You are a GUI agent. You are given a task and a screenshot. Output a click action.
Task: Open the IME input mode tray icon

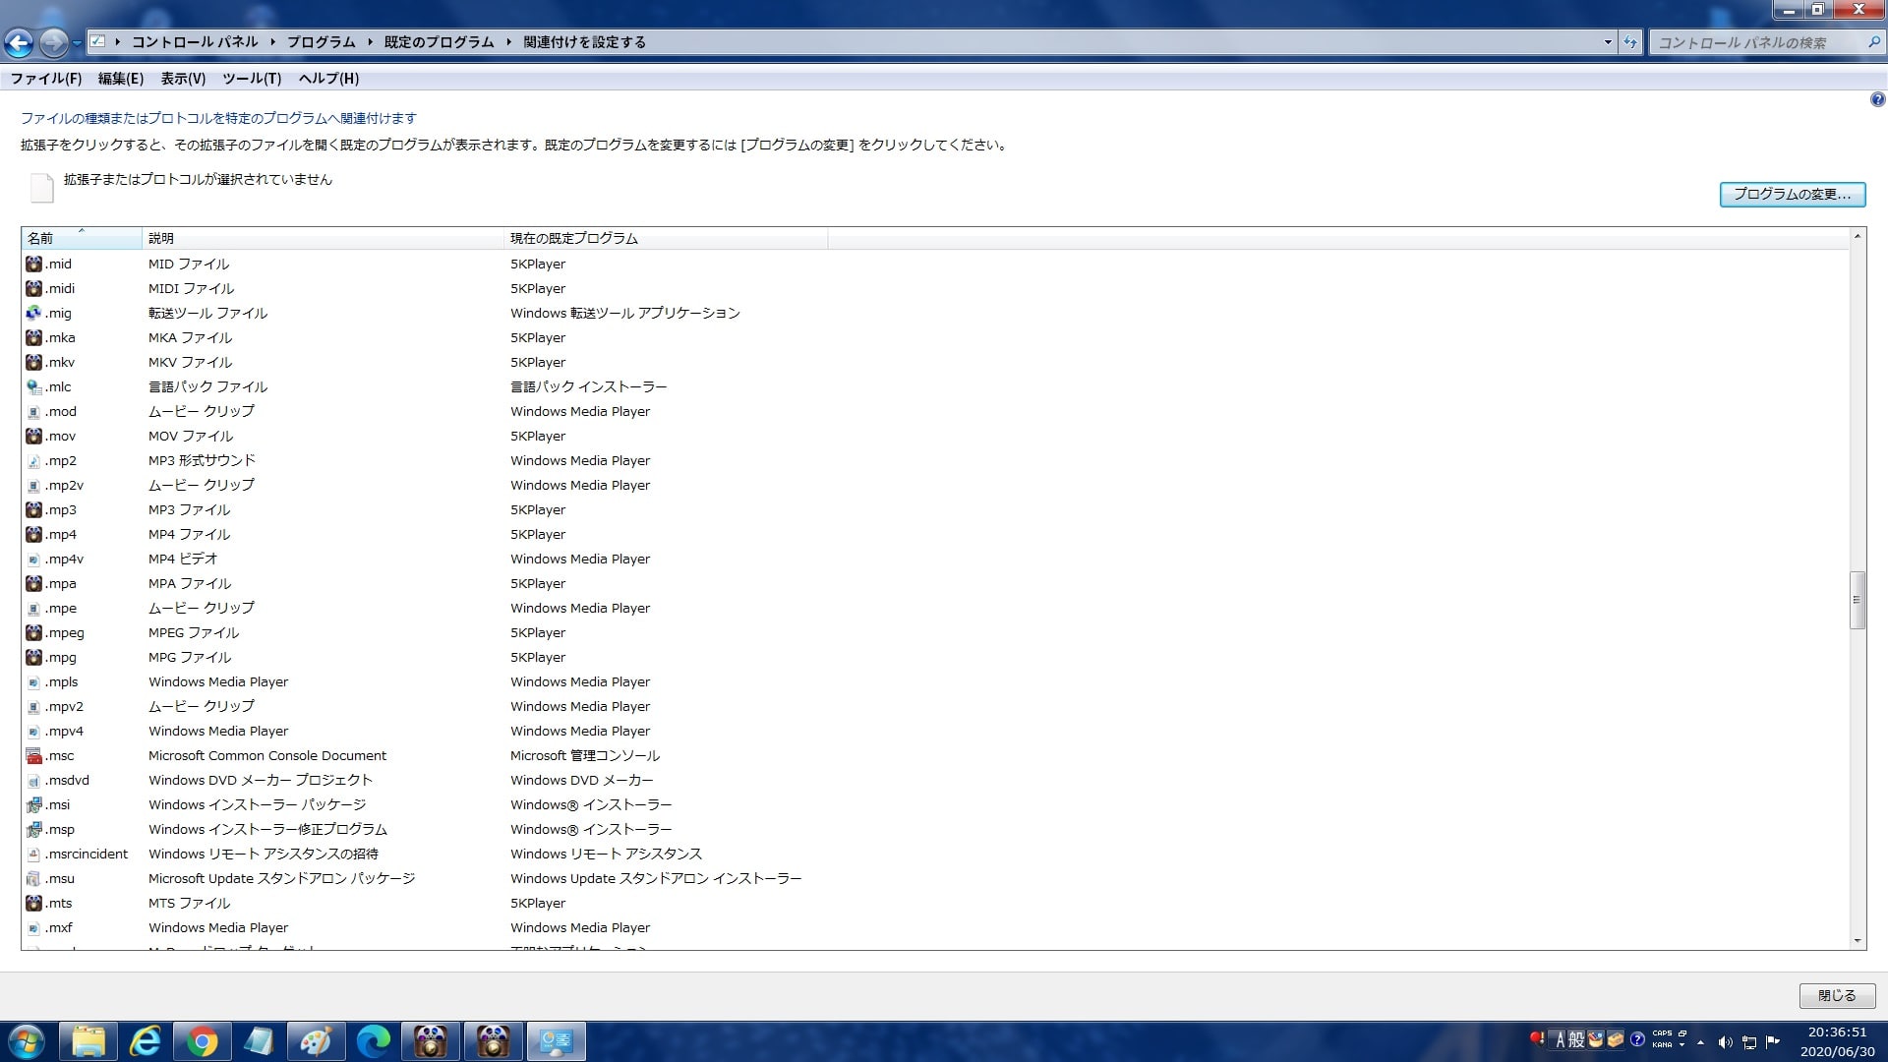pyautogui.click(x=1561, y=1039)
